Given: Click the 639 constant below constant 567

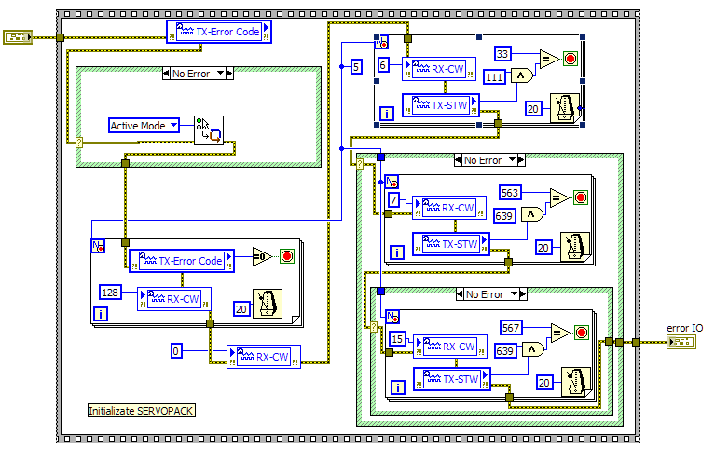Looking at the screenshot, I should click(505, 351).
